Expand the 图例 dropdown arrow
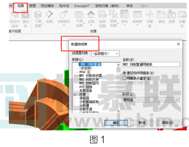The width and height of the screenshot is (189, 147). click(124, 25)
